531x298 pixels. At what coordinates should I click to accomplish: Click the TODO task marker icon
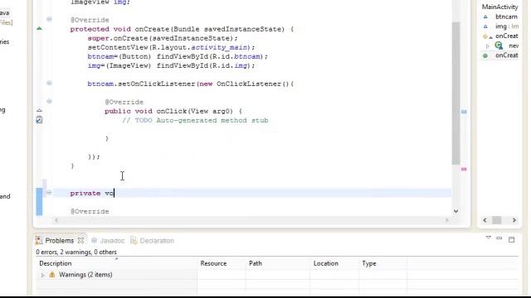click(x=39, y=119)
